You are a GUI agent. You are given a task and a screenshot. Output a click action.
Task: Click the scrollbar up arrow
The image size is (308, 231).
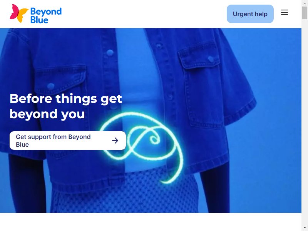305,3
